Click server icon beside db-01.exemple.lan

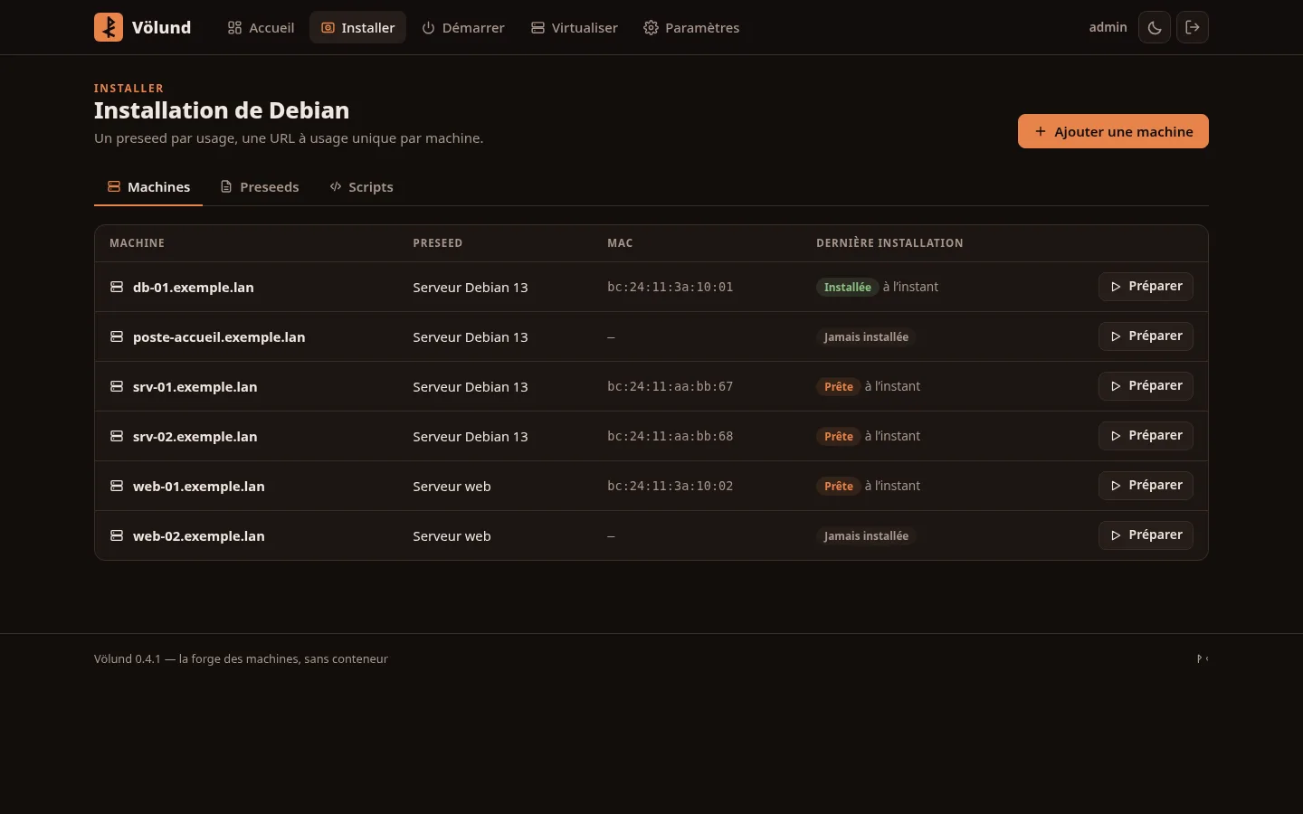(117, 287)
